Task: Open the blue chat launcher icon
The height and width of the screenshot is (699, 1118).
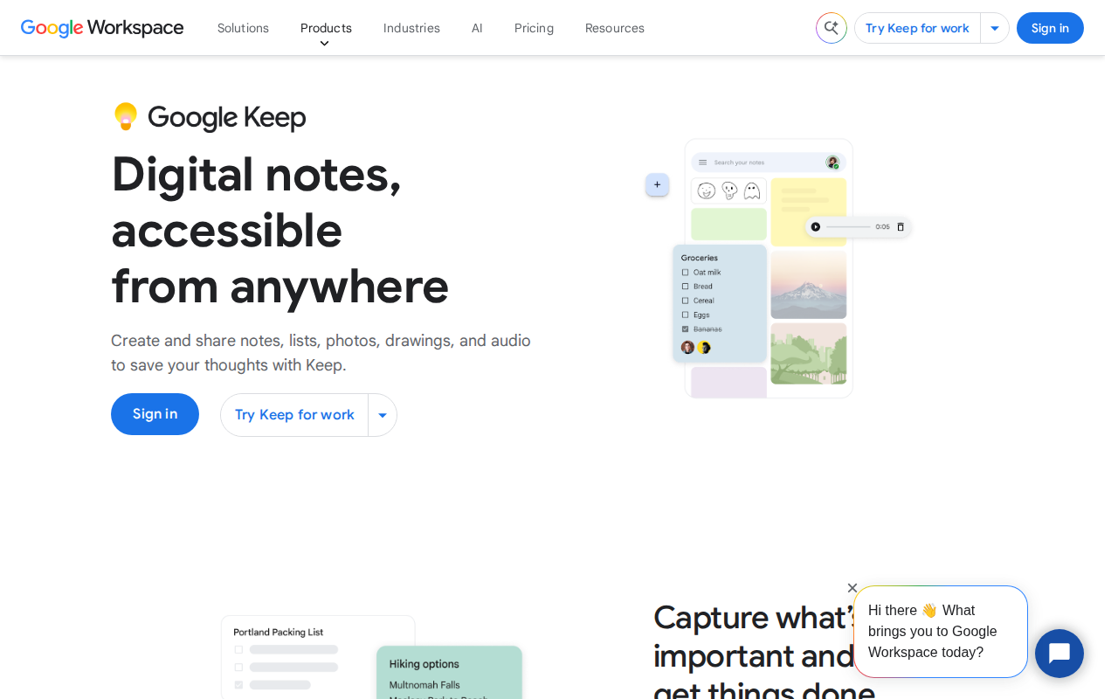Action: [x=1059, y=654]
